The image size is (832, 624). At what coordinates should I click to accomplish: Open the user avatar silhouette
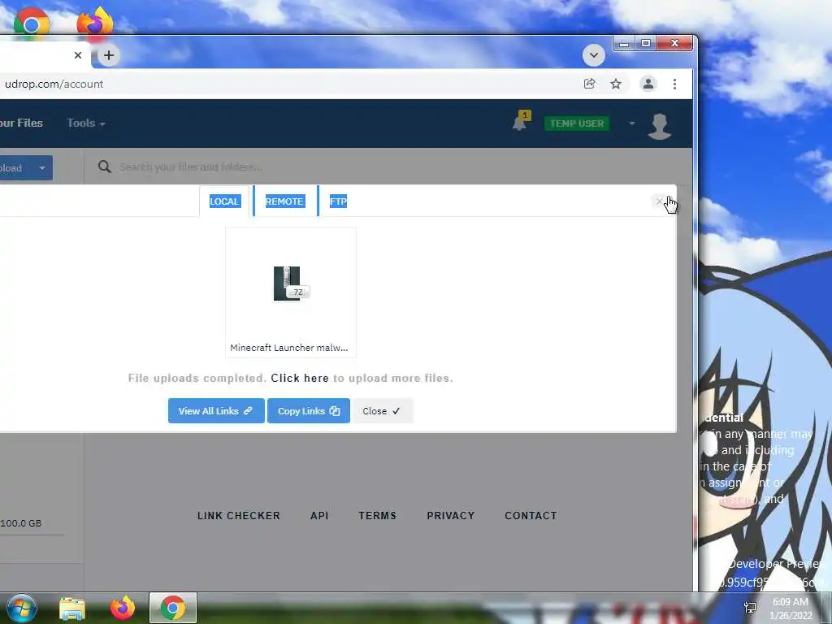click(x=660, y=126)
